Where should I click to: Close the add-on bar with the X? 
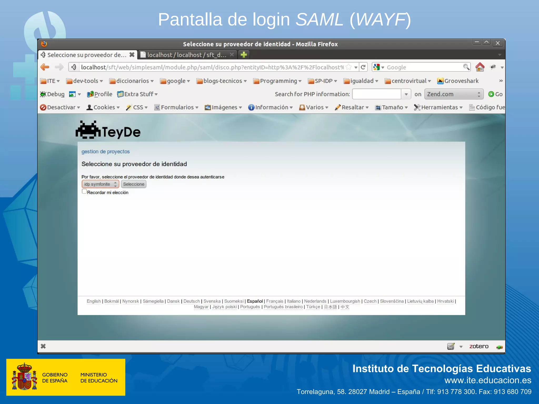[x=43, y=346]
